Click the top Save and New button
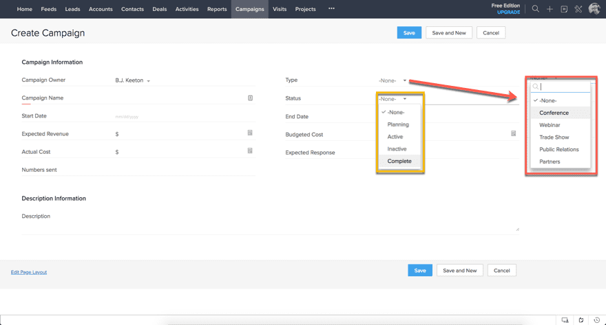 coord(449,33)
